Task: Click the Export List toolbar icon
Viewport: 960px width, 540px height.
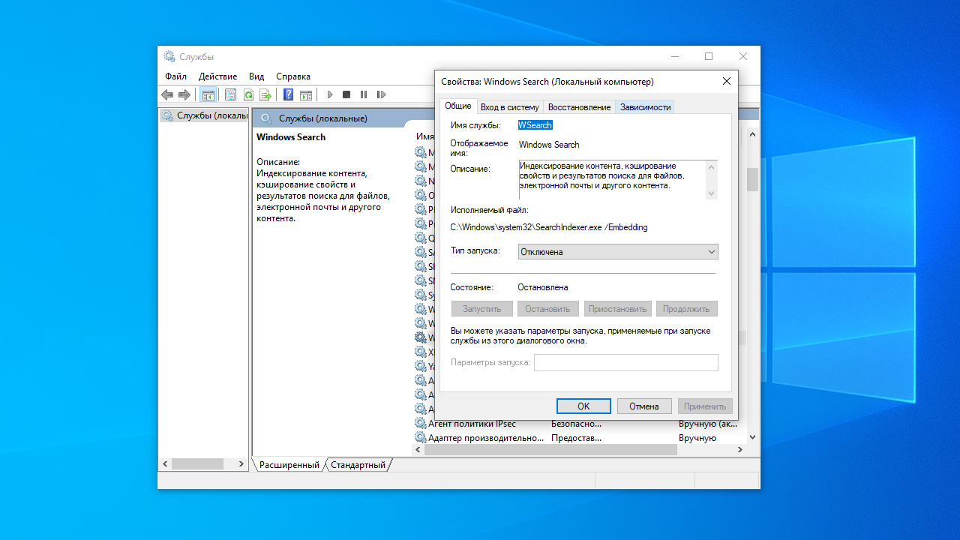Action: pos(265,94)
